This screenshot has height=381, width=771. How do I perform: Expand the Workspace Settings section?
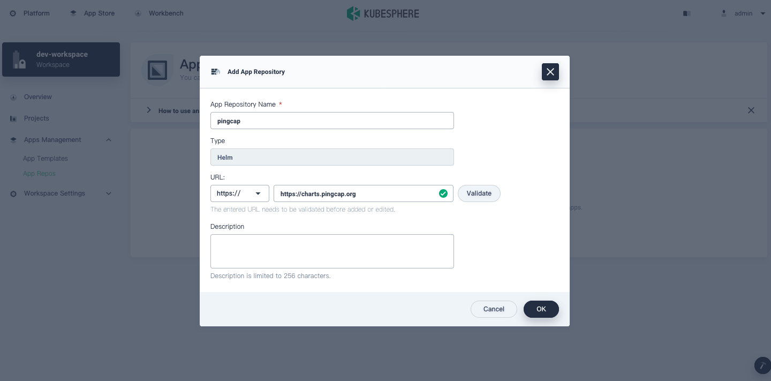click(x=109, y=193)
